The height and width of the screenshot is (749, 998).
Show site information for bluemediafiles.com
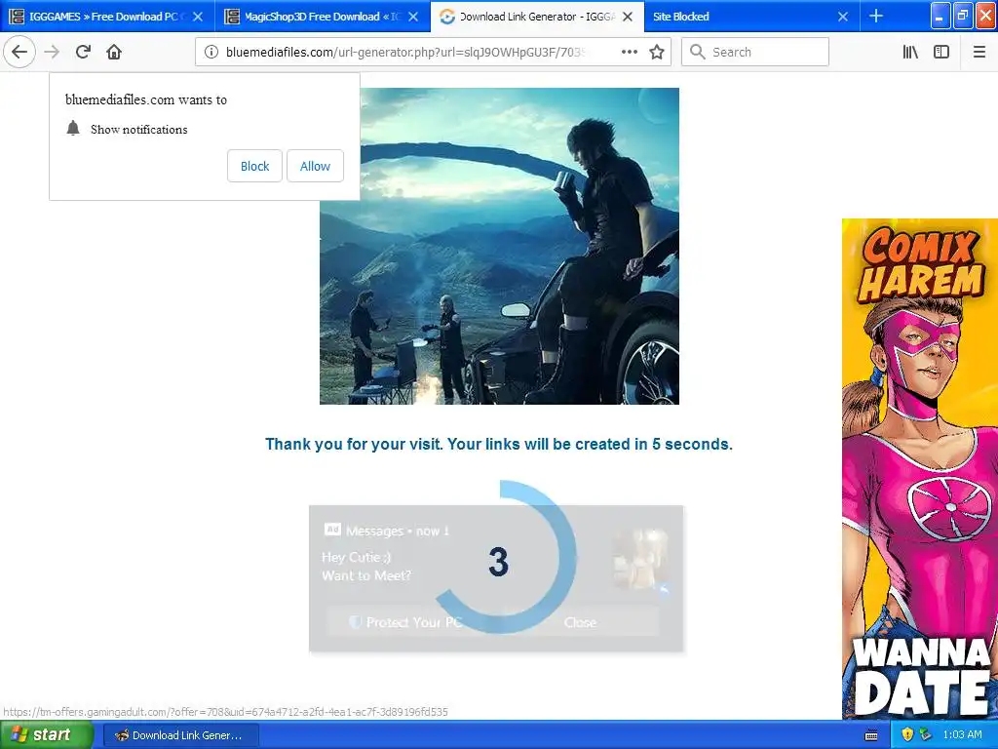211,53
